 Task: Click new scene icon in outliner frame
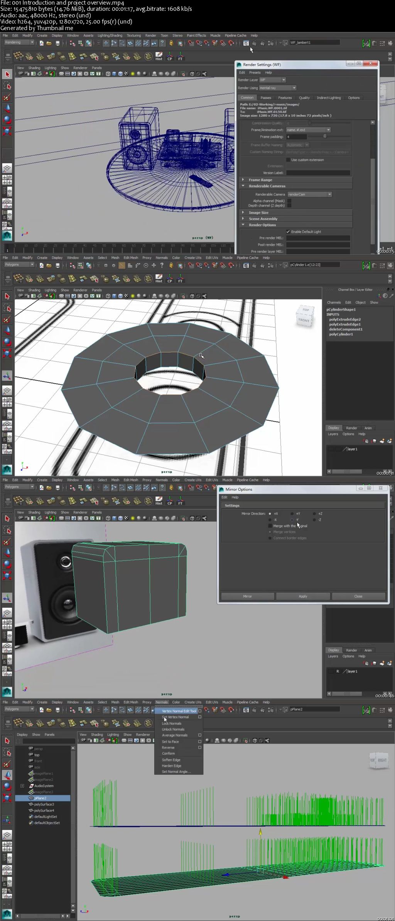[x=41, y=710]
